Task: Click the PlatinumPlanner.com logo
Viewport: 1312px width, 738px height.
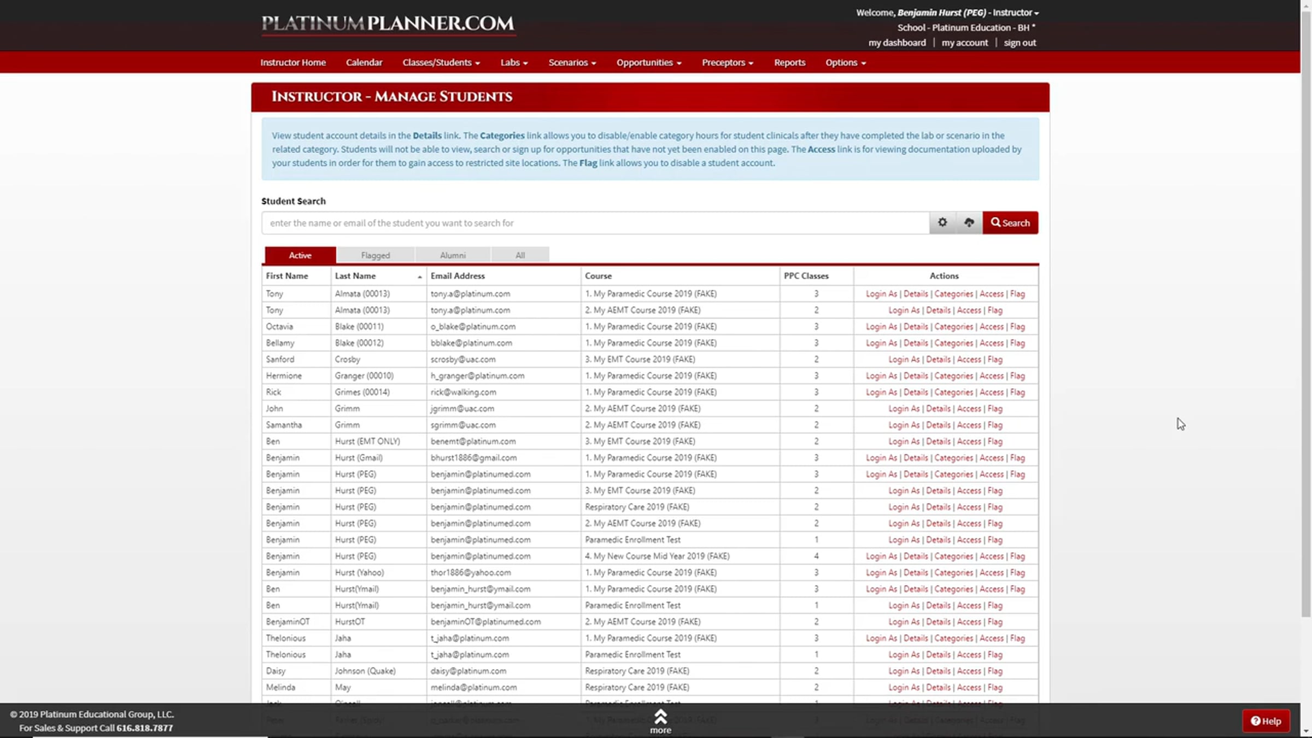Action: click(388, 24)
